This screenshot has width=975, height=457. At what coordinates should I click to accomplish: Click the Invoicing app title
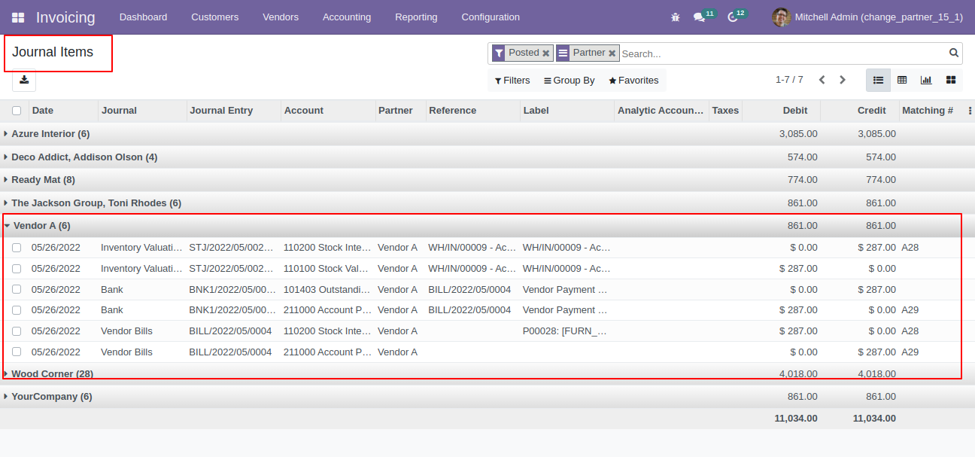[65, 17]
